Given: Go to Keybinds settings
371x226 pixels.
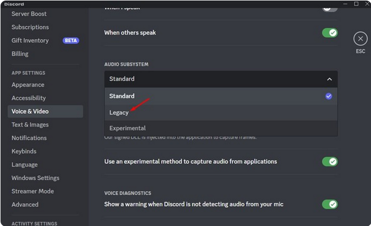Looking at the screenshot, I should tap(24, 151).
